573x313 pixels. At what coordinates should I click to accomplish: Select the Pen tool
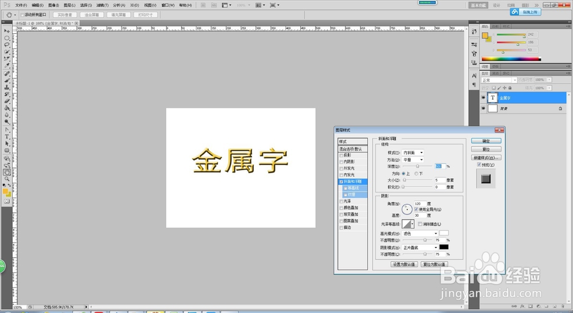[7, 130]
